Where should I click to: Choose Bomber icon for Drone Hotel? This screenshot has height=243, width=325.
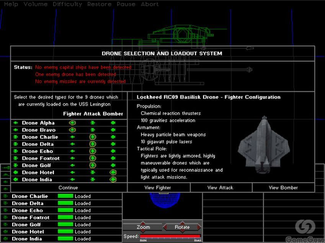coord(113,172)
